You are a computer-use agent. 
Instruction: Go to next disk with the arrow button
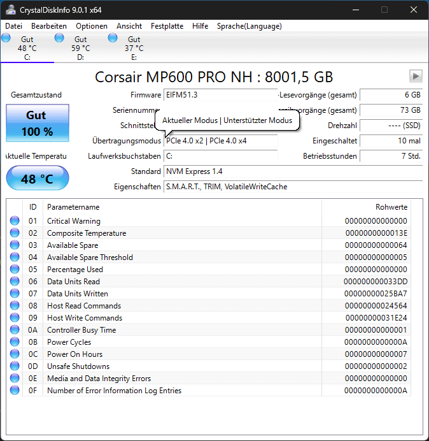pyautogui.click(x=416, y=76)
